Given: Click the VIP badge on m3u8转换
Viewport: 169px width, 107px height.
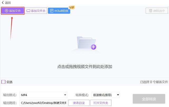Looking at the screenshot, I should click(x=72, y=7).
